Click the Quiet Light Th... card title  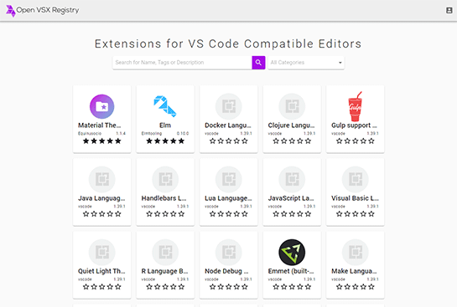pyautogui.click(x=101, y=271)
